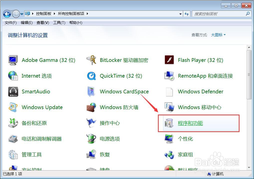This screenshot has height=179, width=254.
Task: Open the HomeGroup (家庭组) spheres icon
Action: [169, 155]
